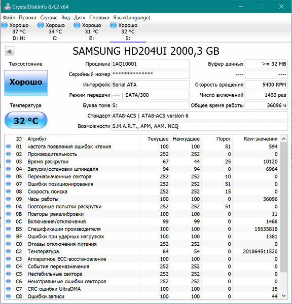Click the Число включений value 1466 раз

(x=266, y=95)
